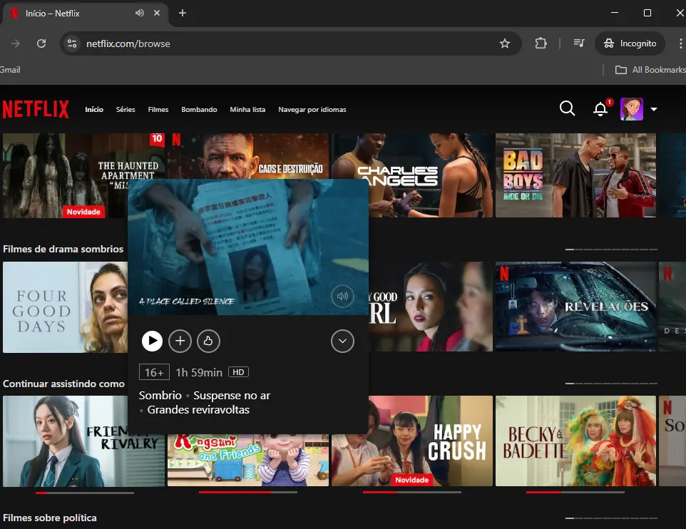The width and height of the screenshot is (686, 529).
Task: Select the Início menu item
Action: [x=94, y=109]
